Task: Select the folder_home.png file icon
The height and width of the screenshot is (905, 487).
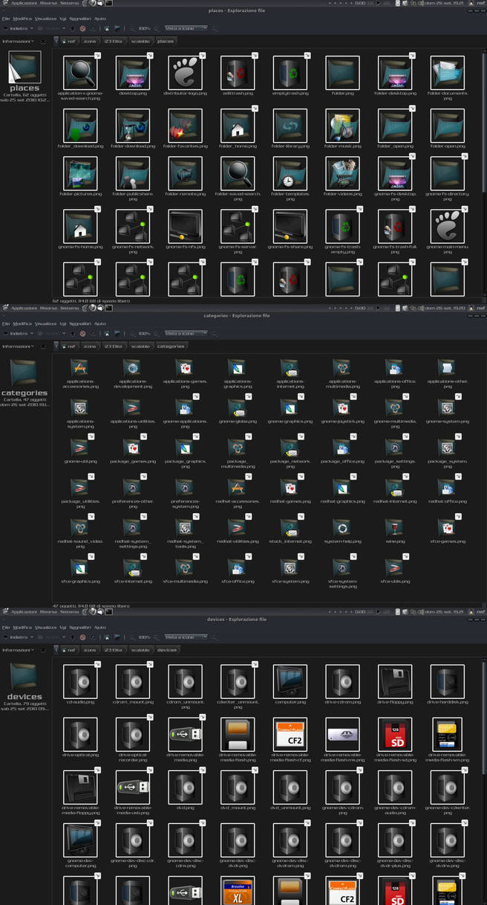Action: pos(237,126)
